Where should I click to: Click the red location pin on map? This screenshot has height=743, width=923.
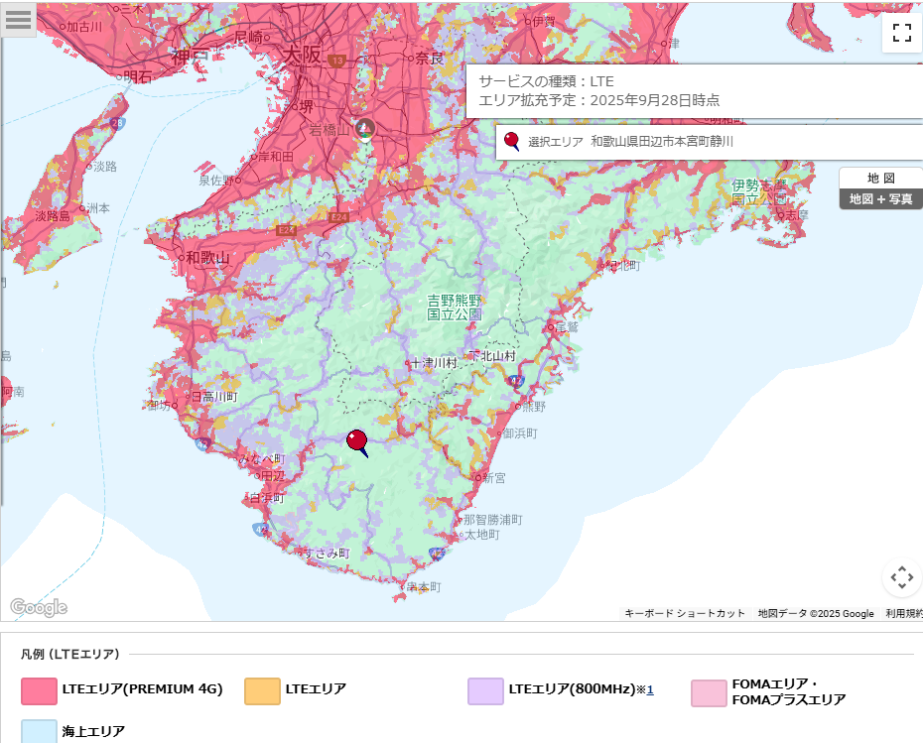click(356, 440)
